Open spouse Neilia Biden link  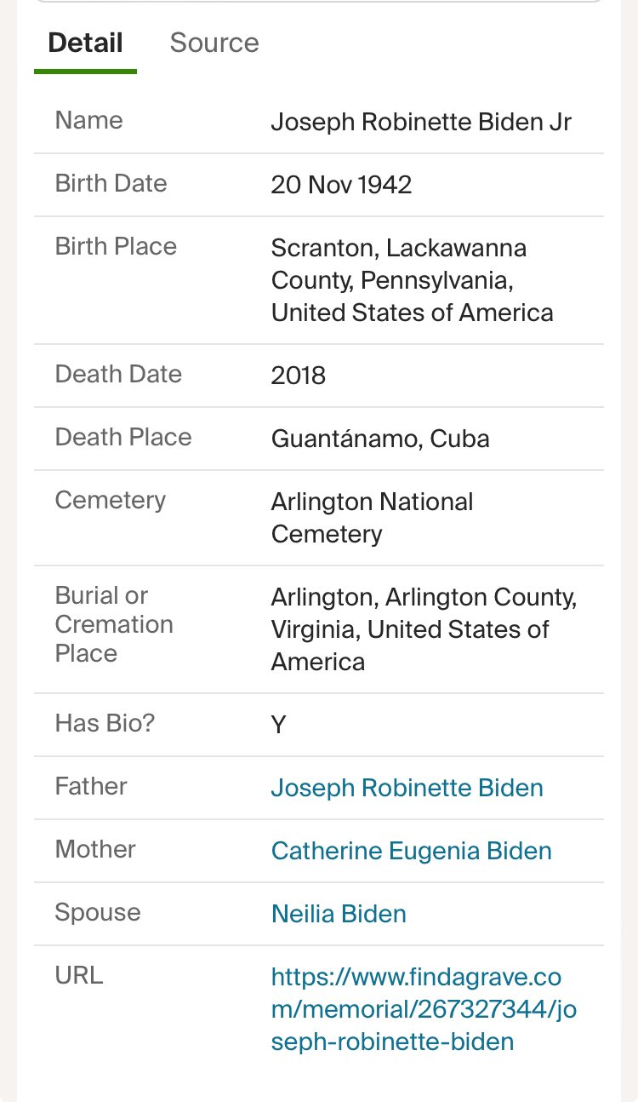tap(339, 914)
